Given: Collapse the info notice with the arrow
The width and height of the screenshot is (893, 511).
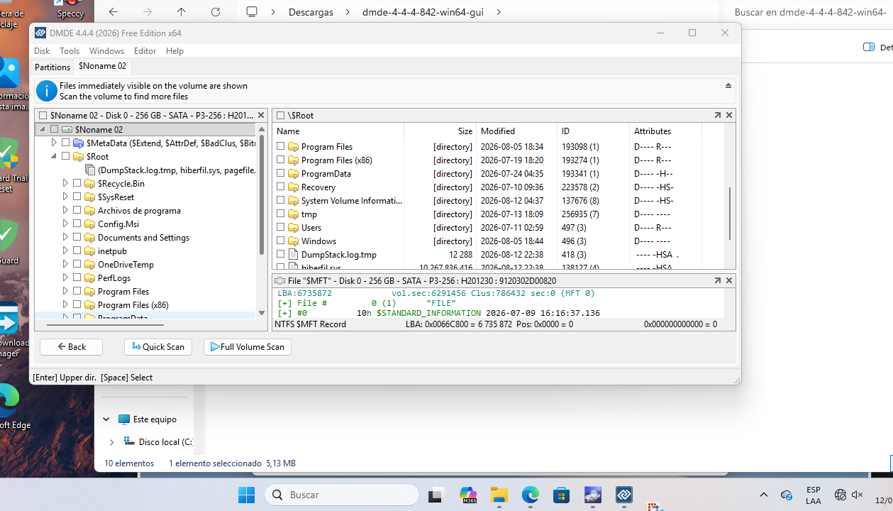Looking at the screenshot, I should click(x=728, y=86).
